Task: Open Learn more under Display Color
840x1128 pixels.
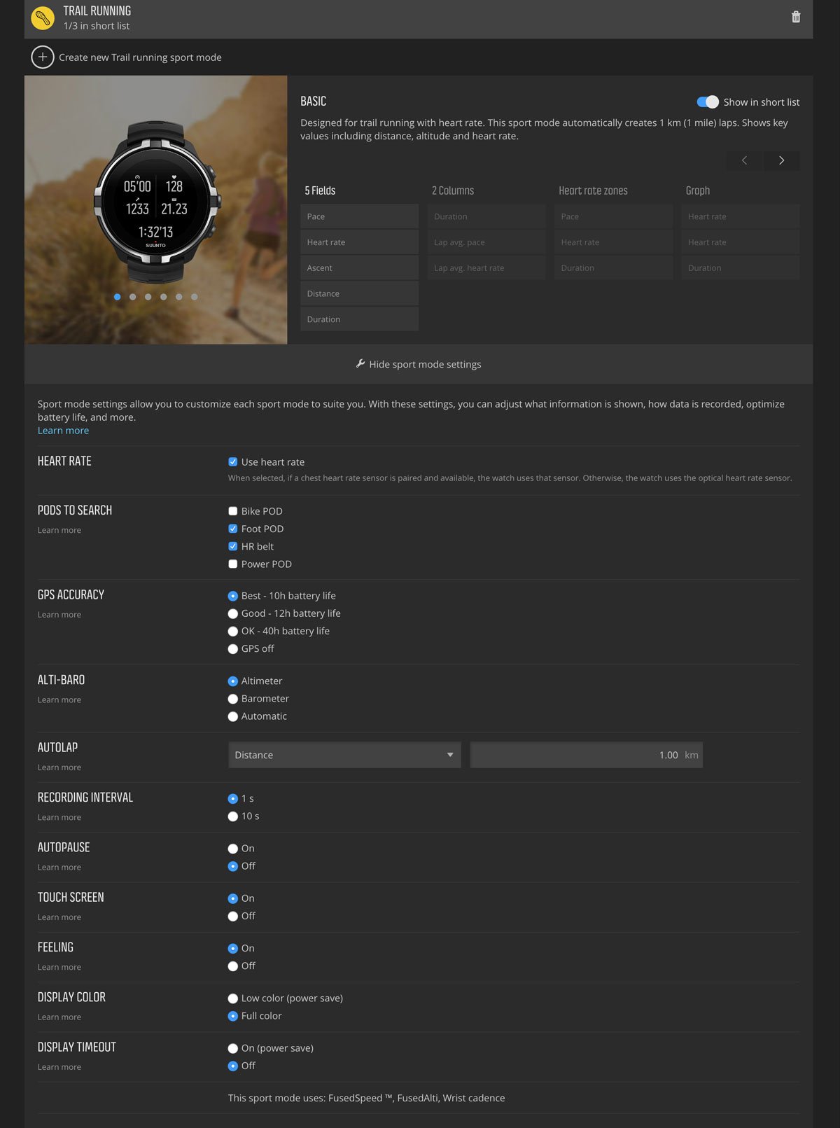Action: coord(59,1017)
